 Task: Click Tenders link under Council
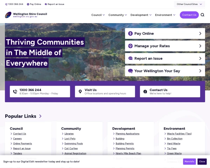(17, 153)
